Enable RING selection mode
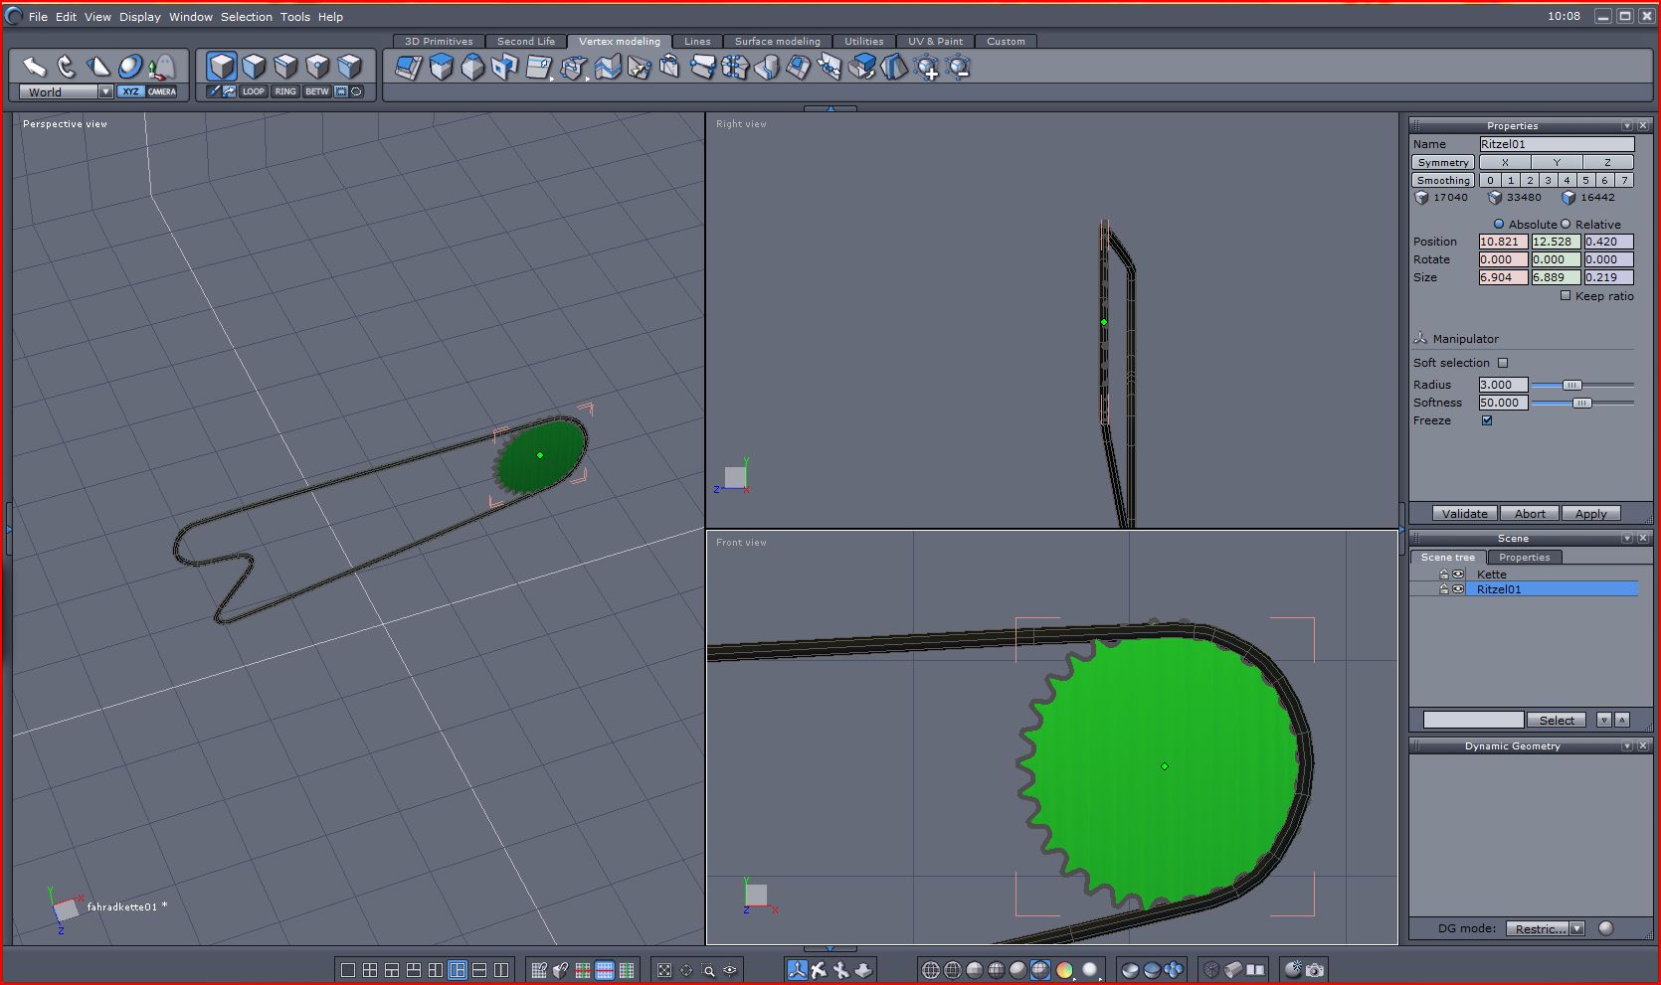This screenshot has height=985, width=1661. pos(285,91)
